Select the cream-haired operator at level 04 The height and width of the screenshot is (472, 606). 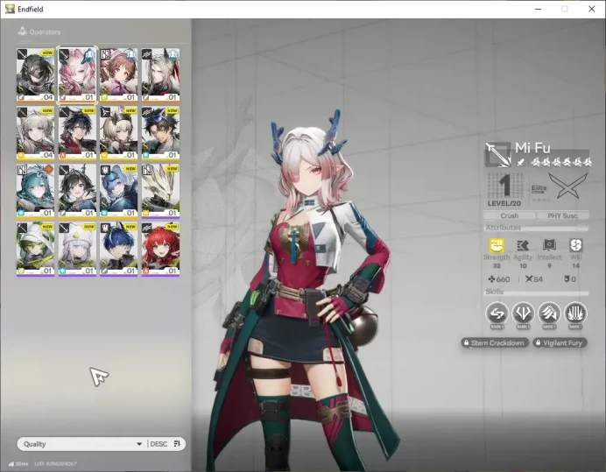point(36,133)
